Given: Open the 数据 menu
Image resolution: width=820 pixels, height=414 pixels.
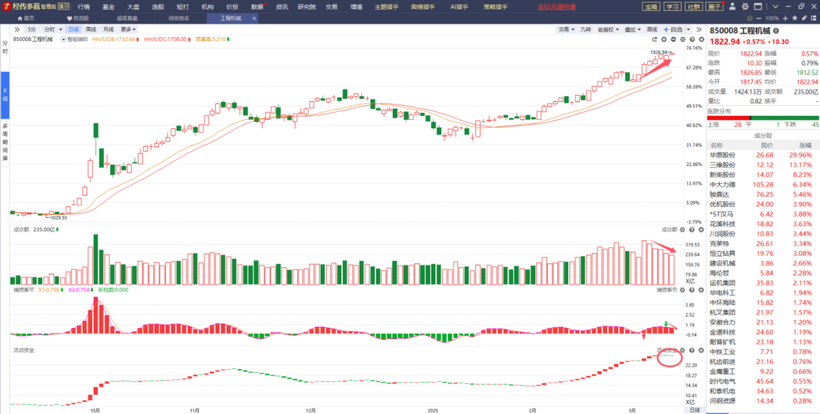Looking at the screenshot, I should 257,7.
